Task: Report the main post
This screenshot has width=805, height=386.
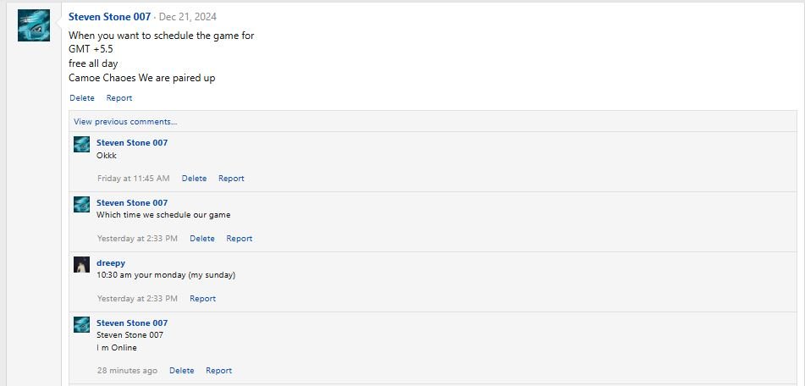Action: point(119,98)
